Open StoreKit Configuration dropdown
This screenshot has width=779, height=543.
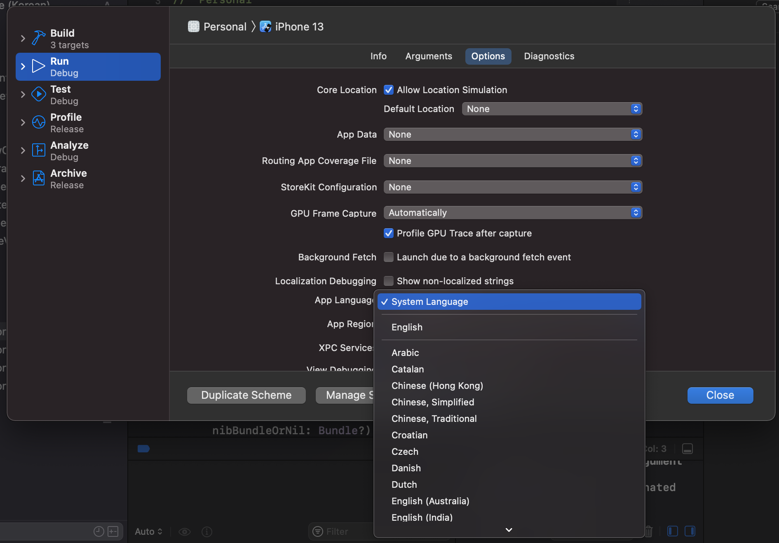click(x=513, y=187)
